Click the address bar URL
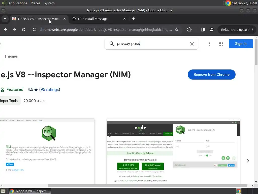Image resolution: width=258 pixels, height=194 pixels. click(106, 30)
